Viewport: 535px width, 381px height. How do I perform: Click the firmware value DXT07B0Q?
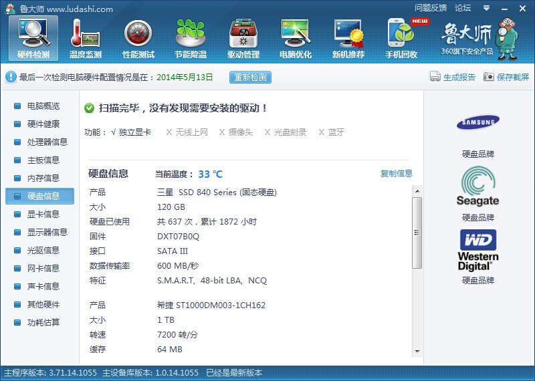pos(178,237)
